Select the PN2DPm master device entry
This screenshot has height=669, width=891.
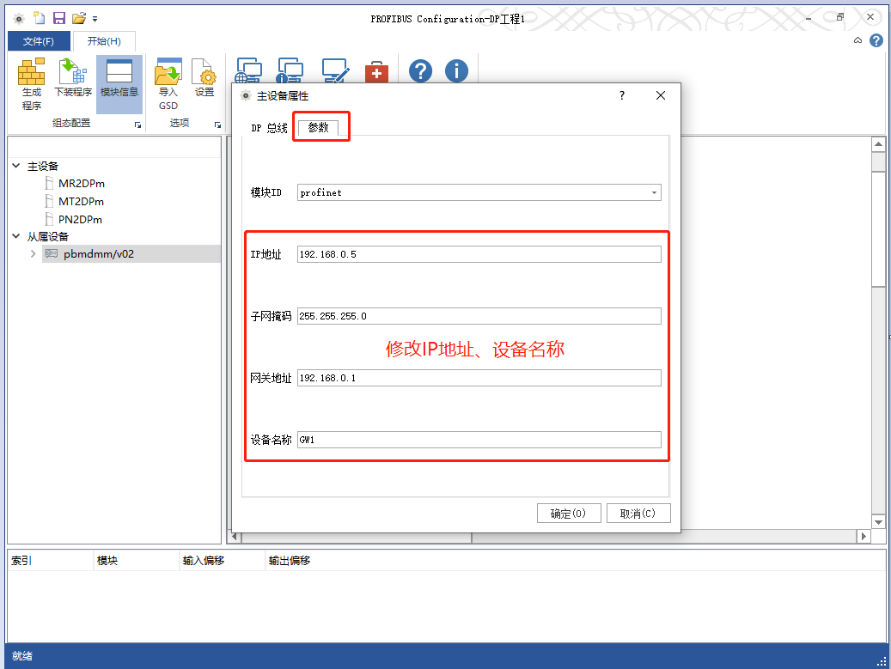(x=78, y=219)
